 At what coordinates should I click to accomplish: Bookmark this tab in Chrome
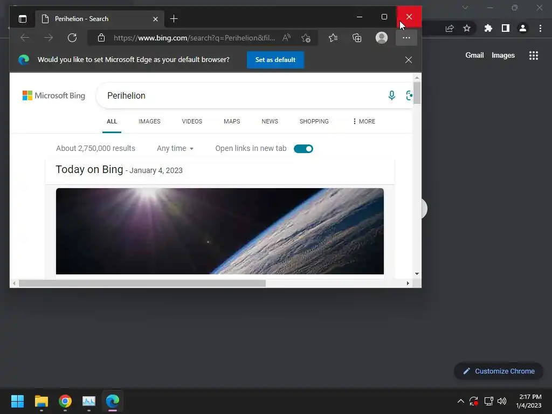click(x=467, y=28)
